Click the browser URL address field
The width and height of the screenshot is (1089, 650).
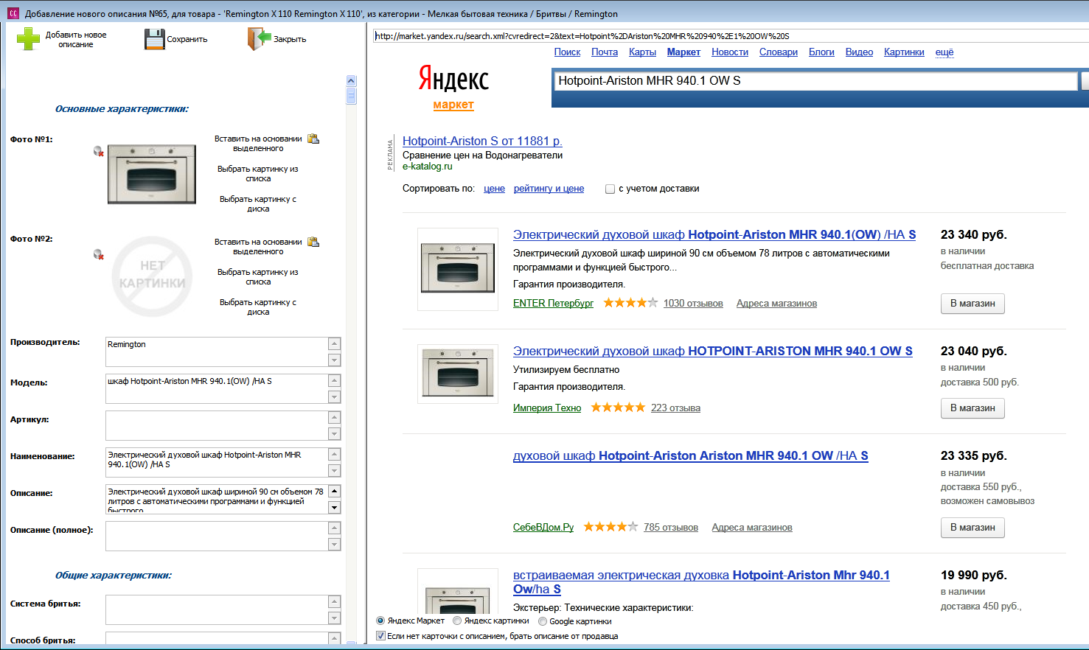click(730, 35)
